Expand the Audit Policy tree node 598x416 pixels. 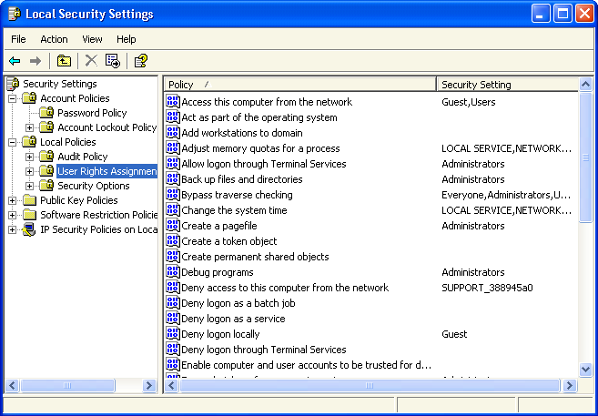point(30,157)
